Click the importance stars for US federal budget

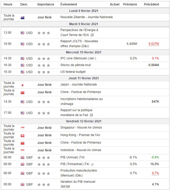[x=43, y=72]
